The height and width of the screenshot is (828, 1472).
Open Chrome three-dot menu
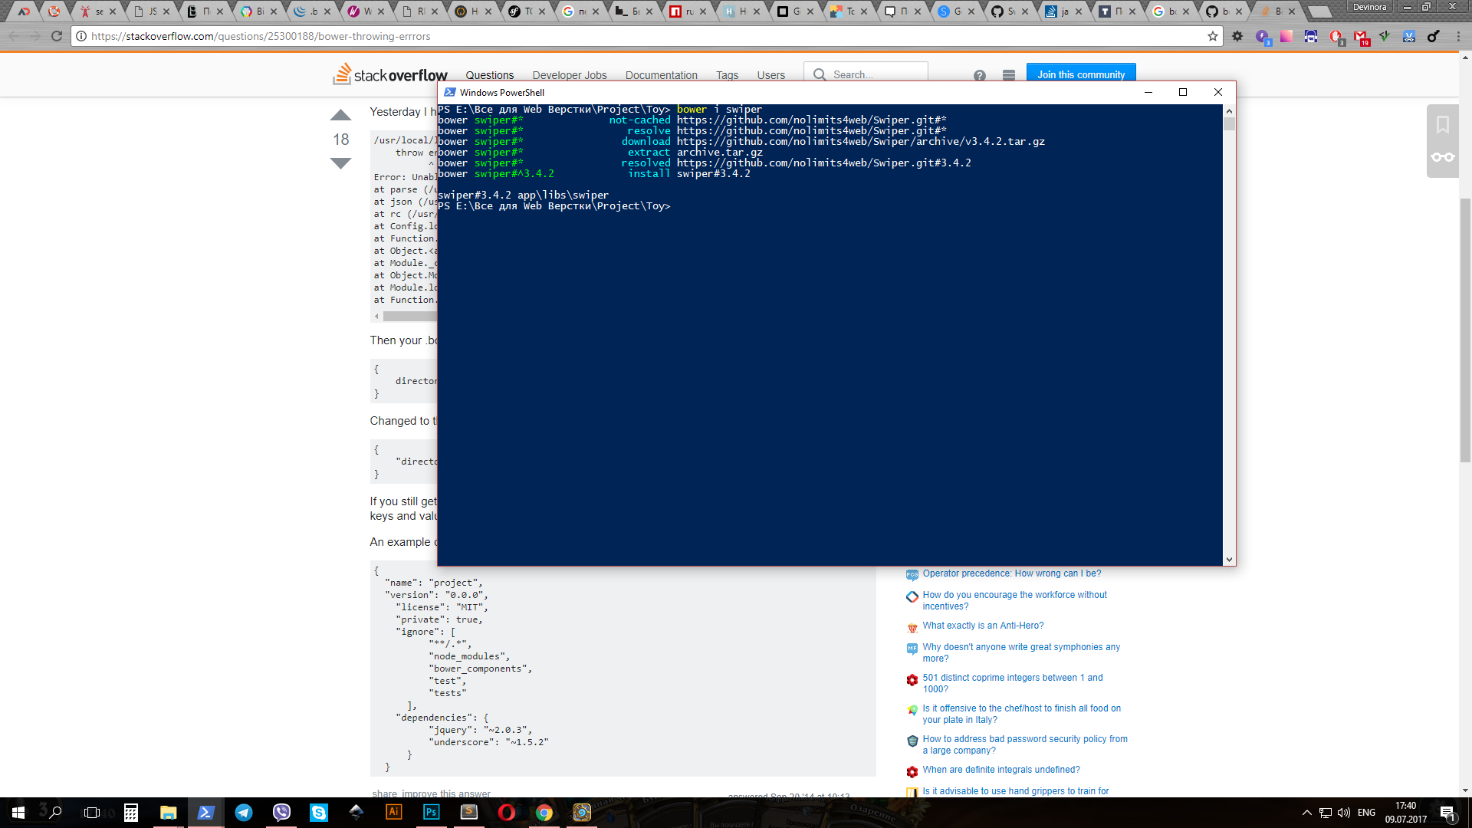[x=1458, y=36]
